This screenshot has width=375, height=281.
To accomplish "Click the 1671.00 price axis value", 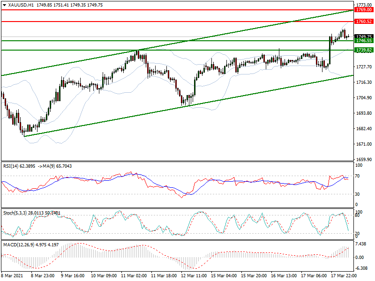I will [364, 144].
